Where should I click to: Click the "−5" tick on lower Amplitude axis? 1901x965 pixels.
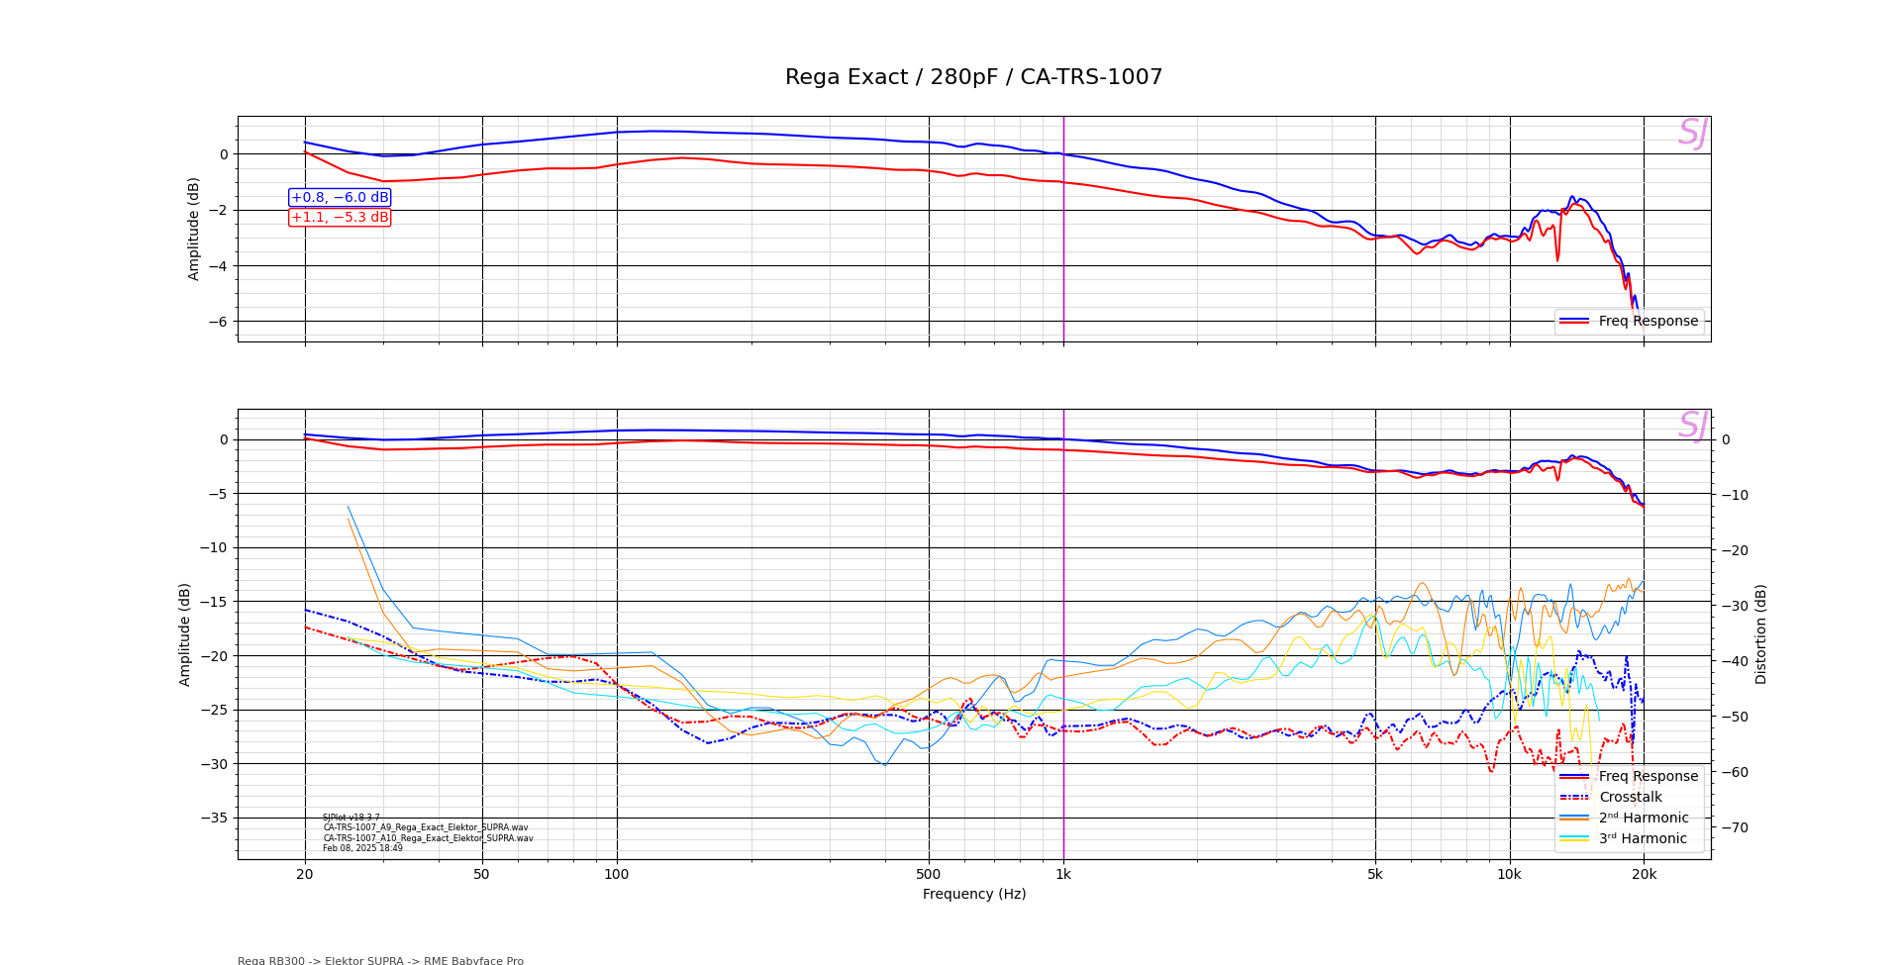point(218,494)
